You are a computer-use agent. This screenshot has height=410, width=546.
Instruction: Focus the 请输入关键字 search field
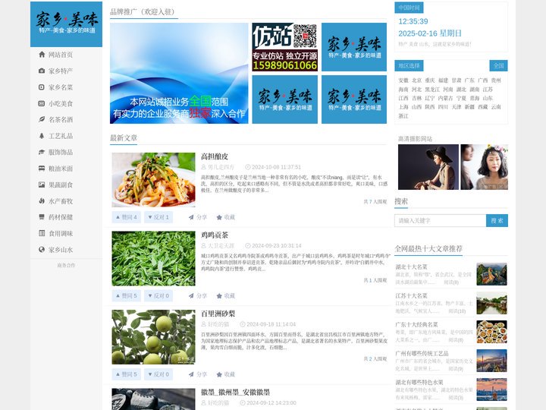[x=440, y=220]
